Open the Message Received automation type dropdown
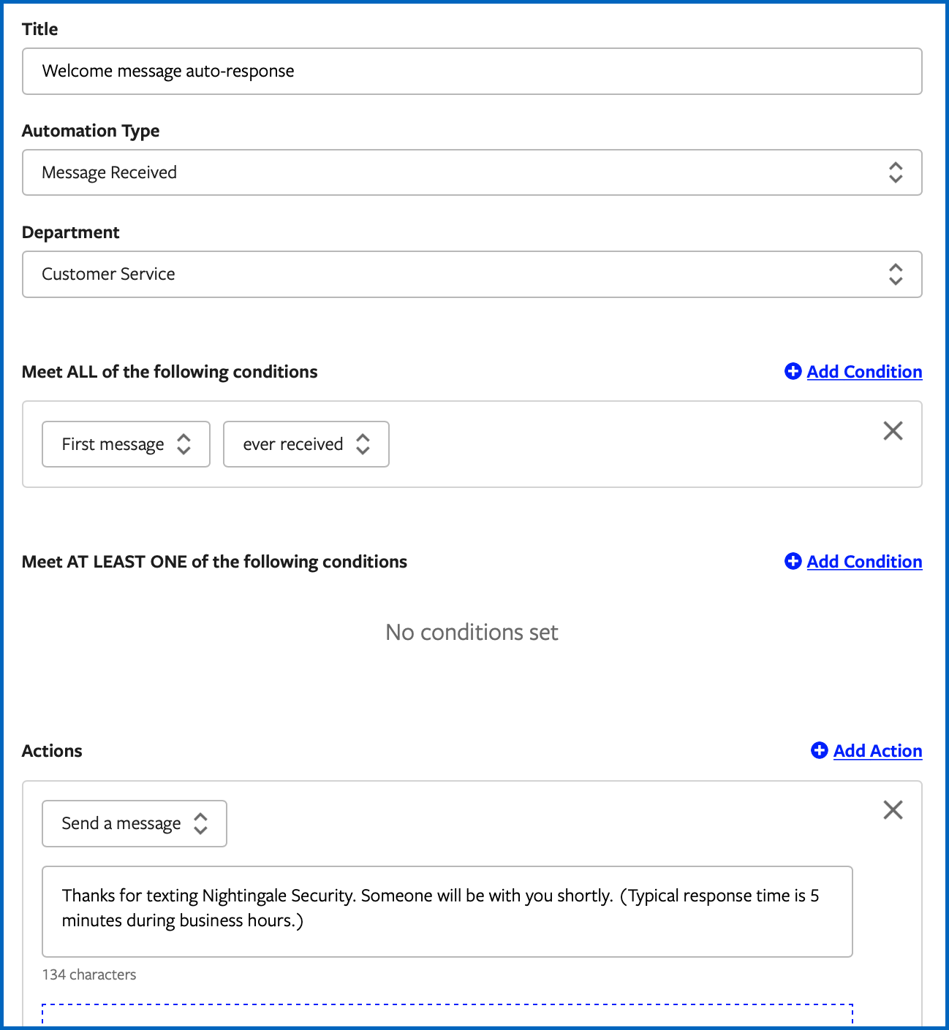 coord(472,172)
